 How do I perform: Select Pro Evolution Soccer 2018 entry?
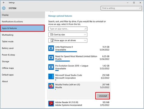click(79, 68)
